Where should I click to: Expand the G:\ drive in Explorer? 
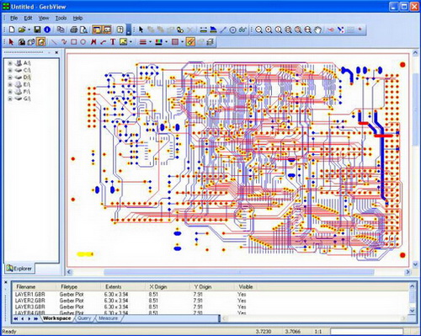[10, 99]
